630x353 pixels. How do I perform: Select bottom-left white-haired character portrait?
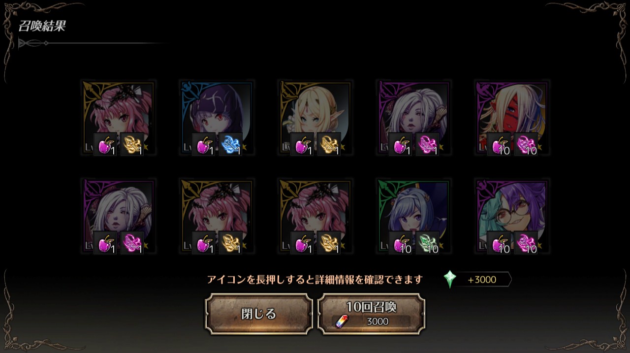point(119,216)
